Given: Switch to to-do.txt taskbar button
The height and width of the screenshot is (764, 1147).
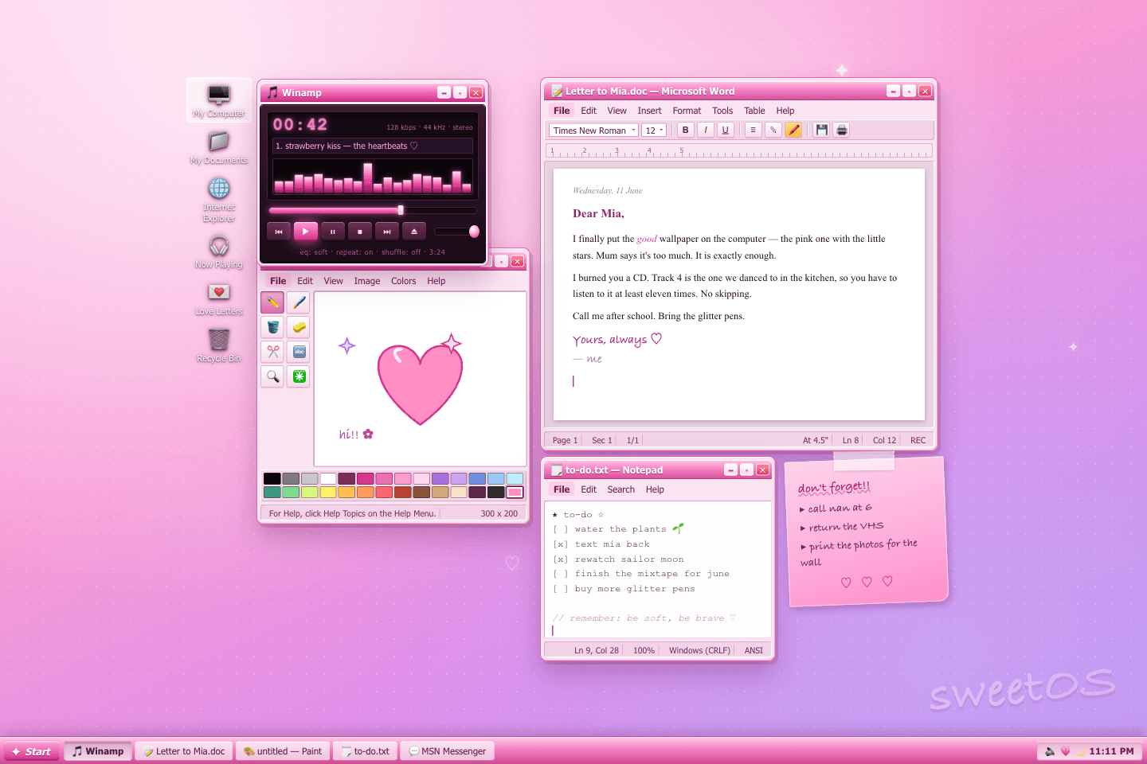Looking at the screenshot, I should [366, 751].
